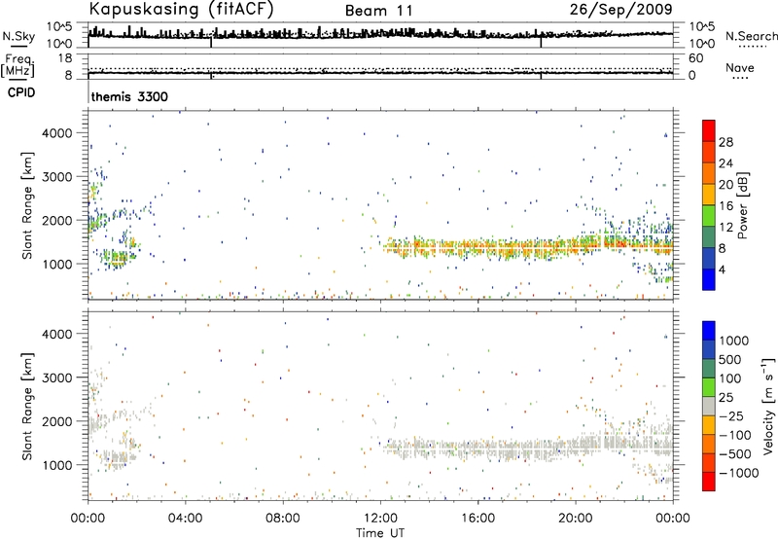Click '2000' on velocity panel range axis
This screenshot has width=778, height=539.
(57, 421)
